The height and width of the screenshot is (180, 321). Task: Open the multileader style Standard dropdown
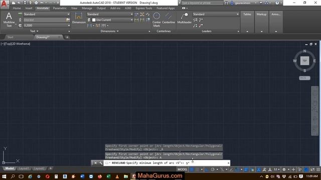[x=216, y=14]
